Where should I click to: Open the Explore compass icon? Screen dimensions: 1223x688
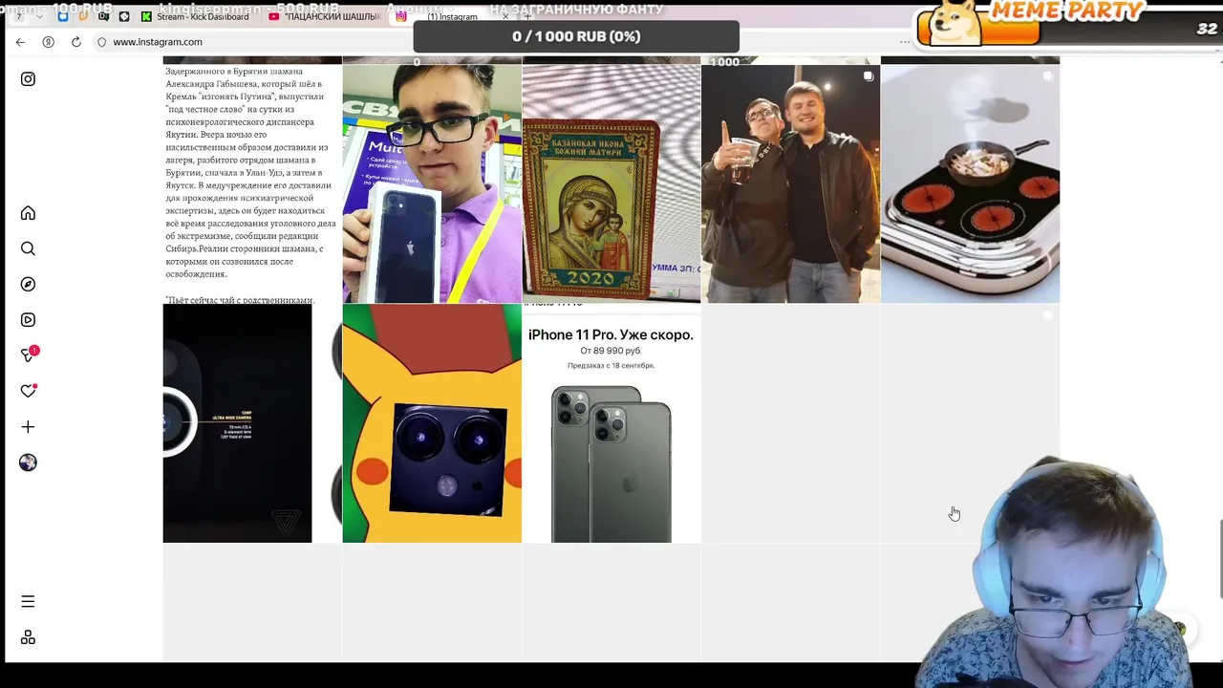coord(28,284)
